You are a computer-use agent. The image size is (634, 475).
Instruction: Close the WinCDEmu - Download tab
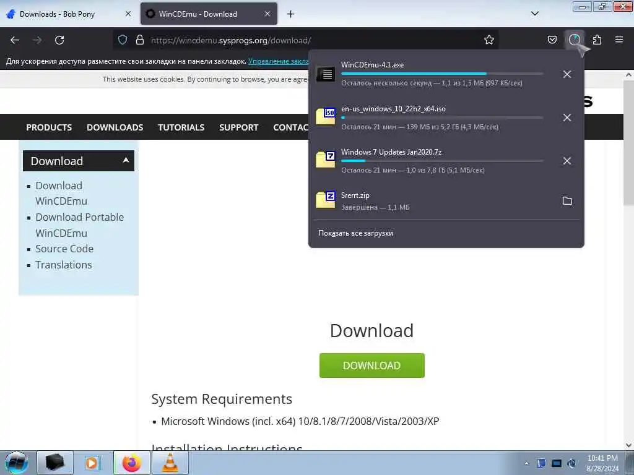(x=267, y=14)
